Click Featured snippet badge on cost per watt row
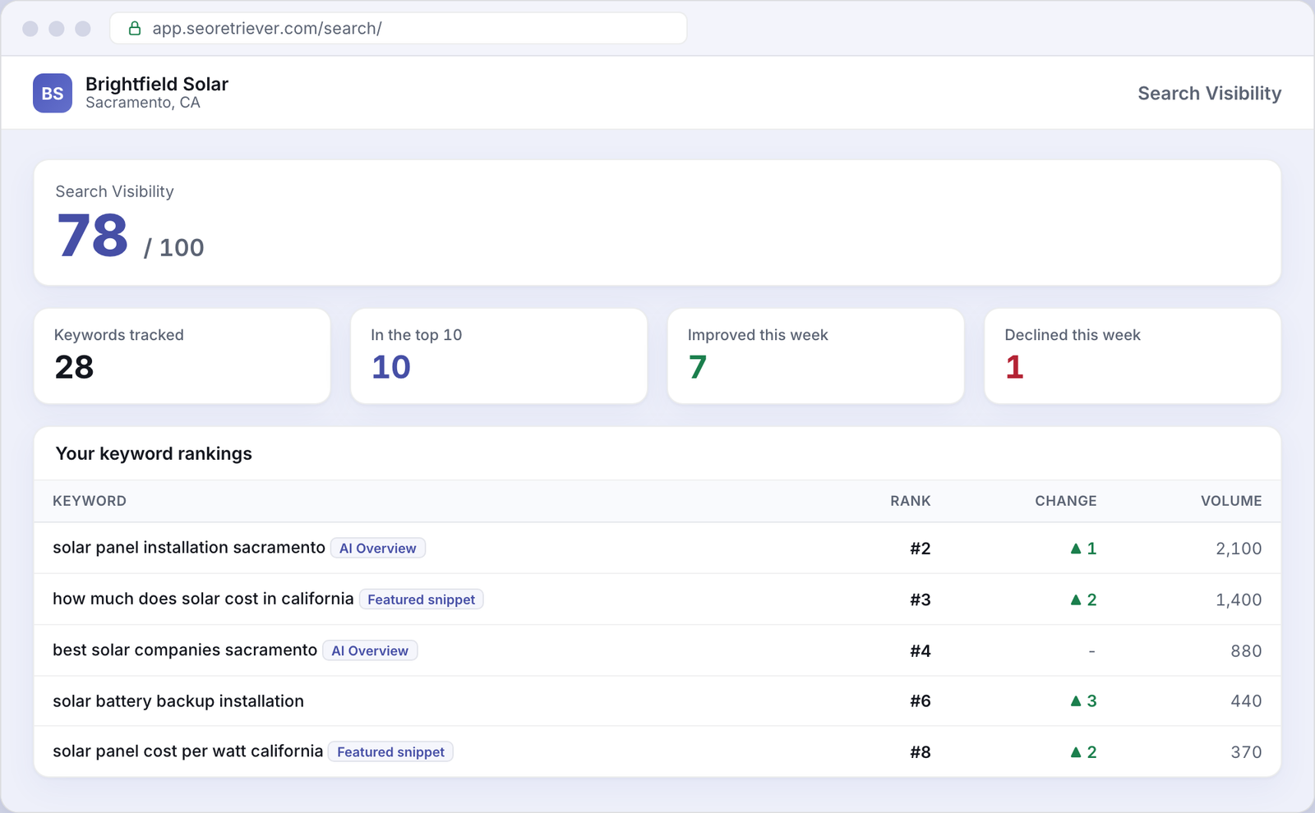 (x=390, y=752)
